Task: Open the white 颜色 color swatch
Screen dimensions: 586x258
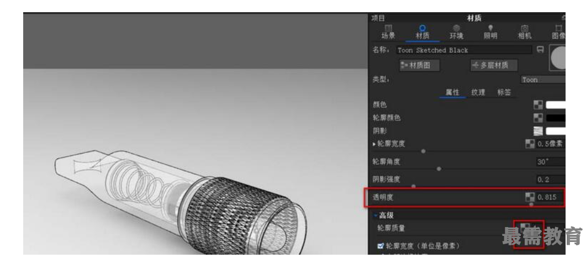Action: (556, 105)
